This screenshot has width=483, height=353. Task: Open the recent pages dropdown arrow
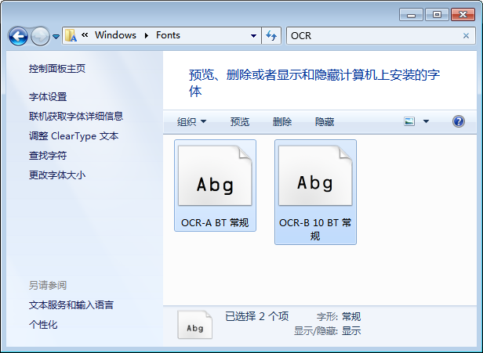(x=56, y=37)
